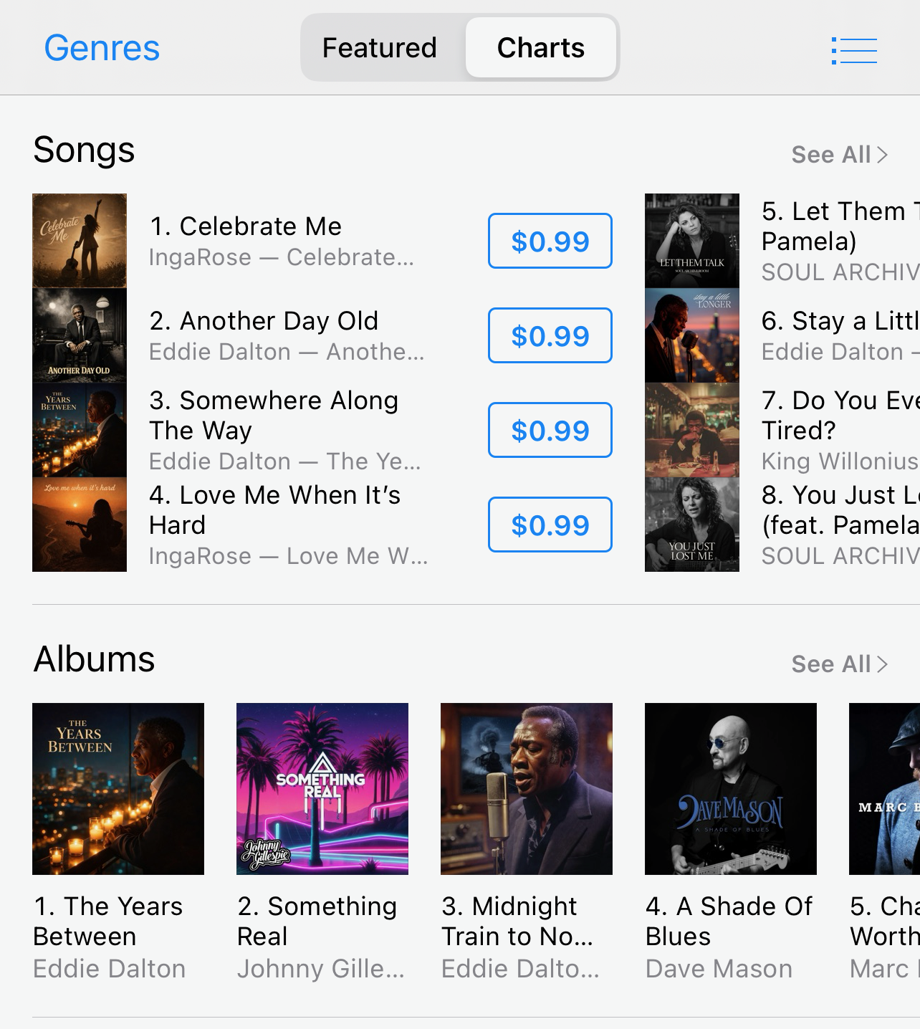Viewport: 920px width, 1029px height.
Task: Open Do You Ever Get Tired song
Action: (840, 430)
